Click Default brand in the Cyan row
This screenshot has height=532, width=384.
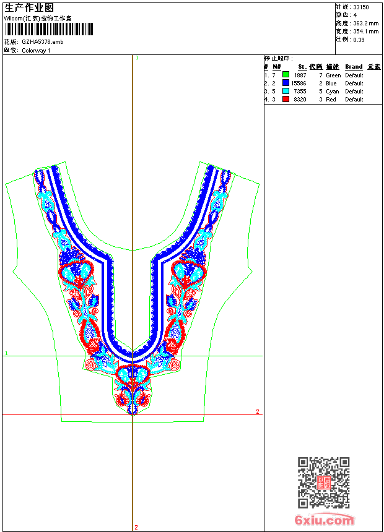(x=354, y=92)
